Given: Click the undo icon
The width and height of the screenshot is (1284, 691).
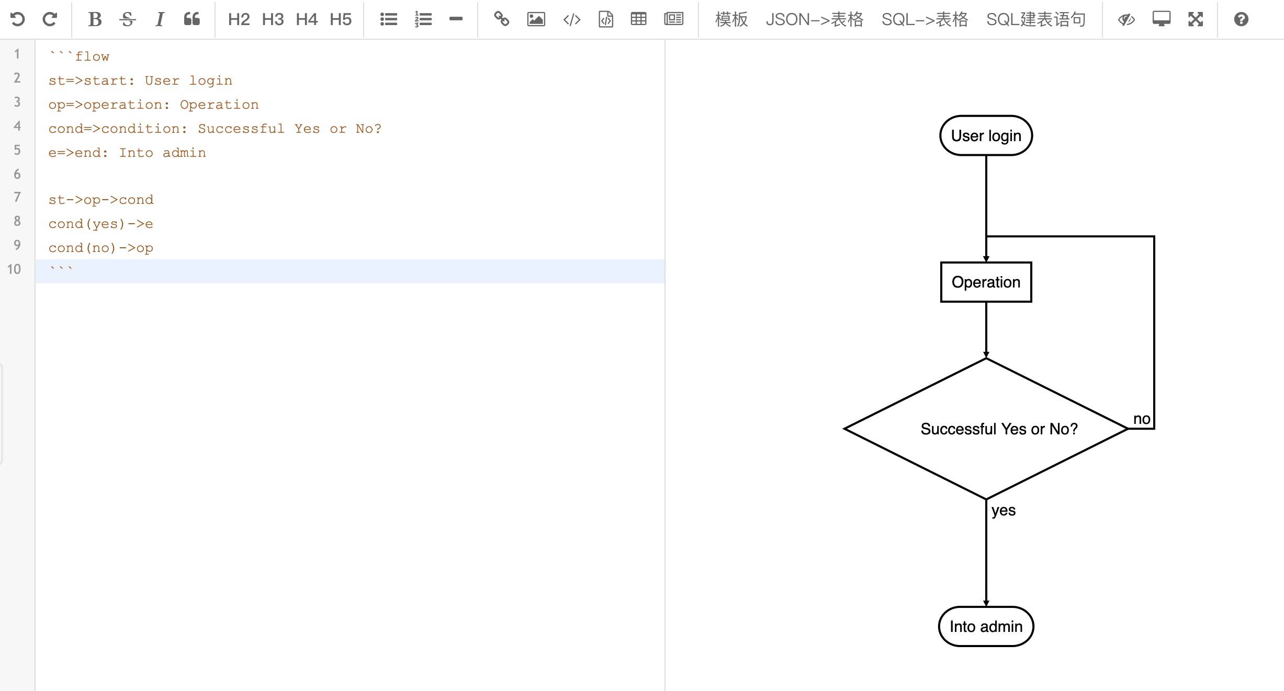Looking at the screenshot, I should (18, 19).
